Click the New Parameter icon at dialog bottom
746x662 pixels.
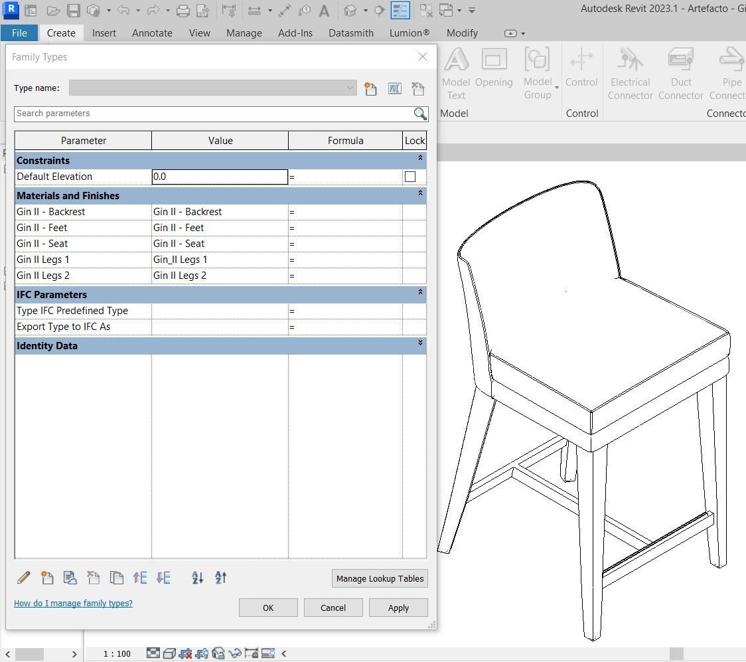pyautogui.click(x=46, y=578)
